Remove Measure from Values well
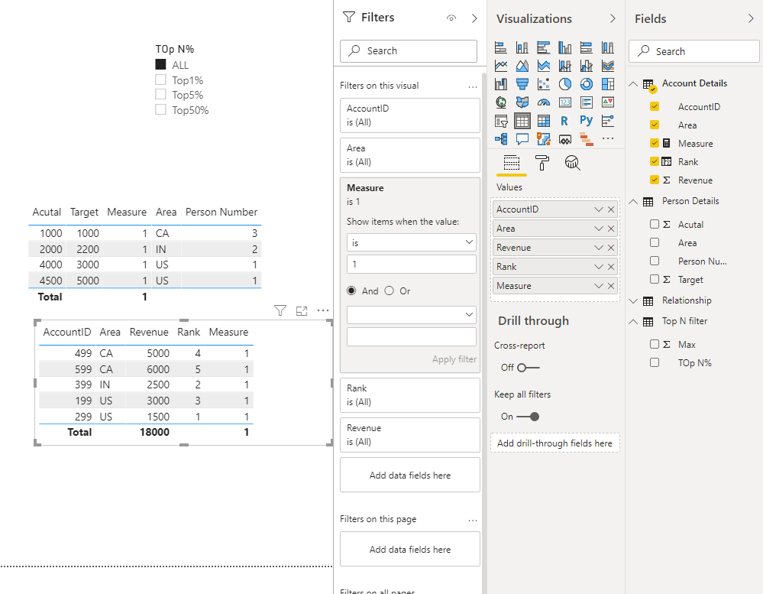Image resolution: width=763 pixels, height=594 pixels. pyautogui.click(x=611, y=286)
